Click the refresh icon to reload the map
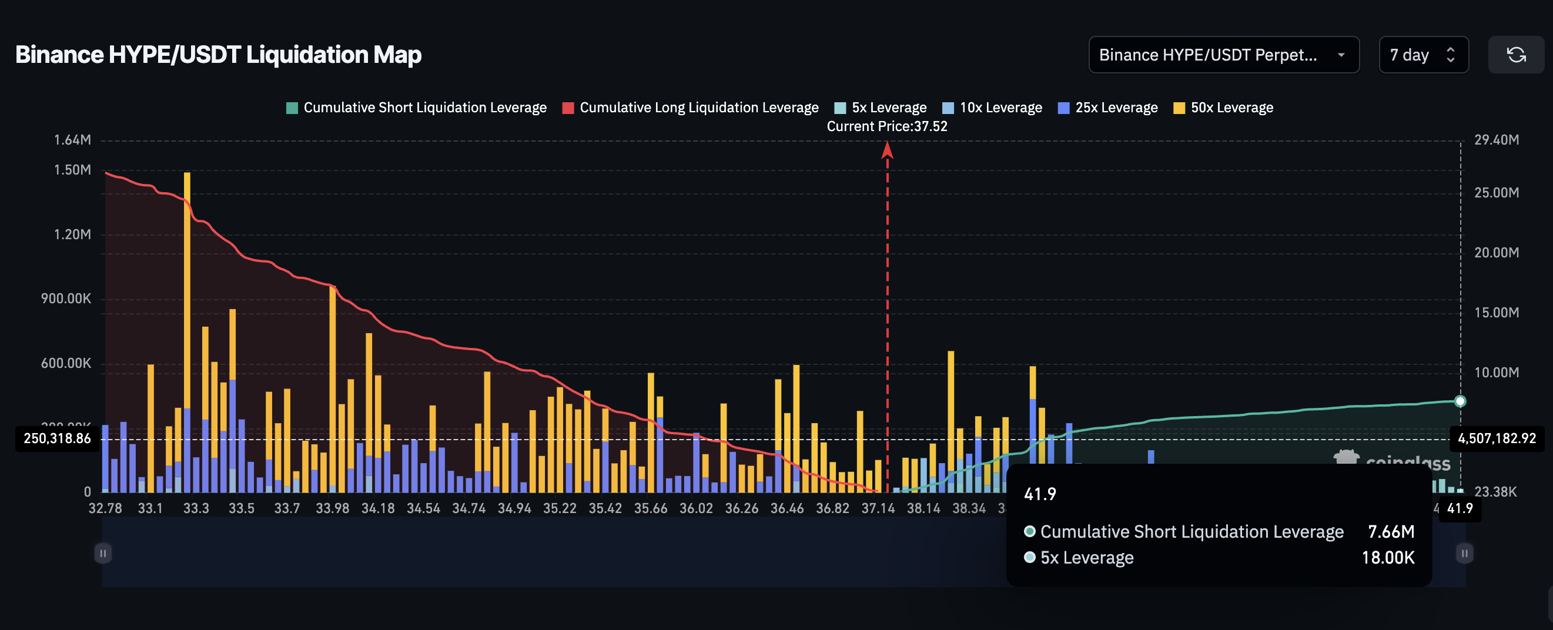Screen dimensions: 1553x630 click(x=1517, y=55)
